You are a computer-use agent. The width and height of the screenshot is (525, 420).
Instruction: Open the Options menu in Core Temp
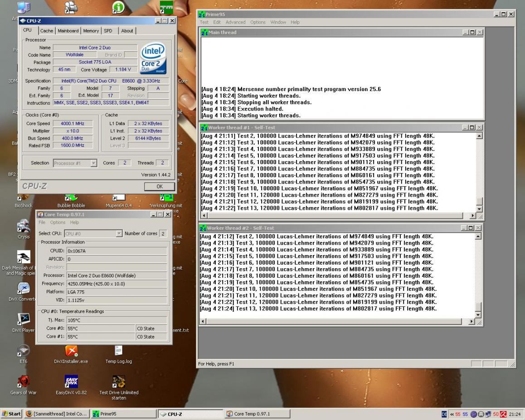click(58, 222)
